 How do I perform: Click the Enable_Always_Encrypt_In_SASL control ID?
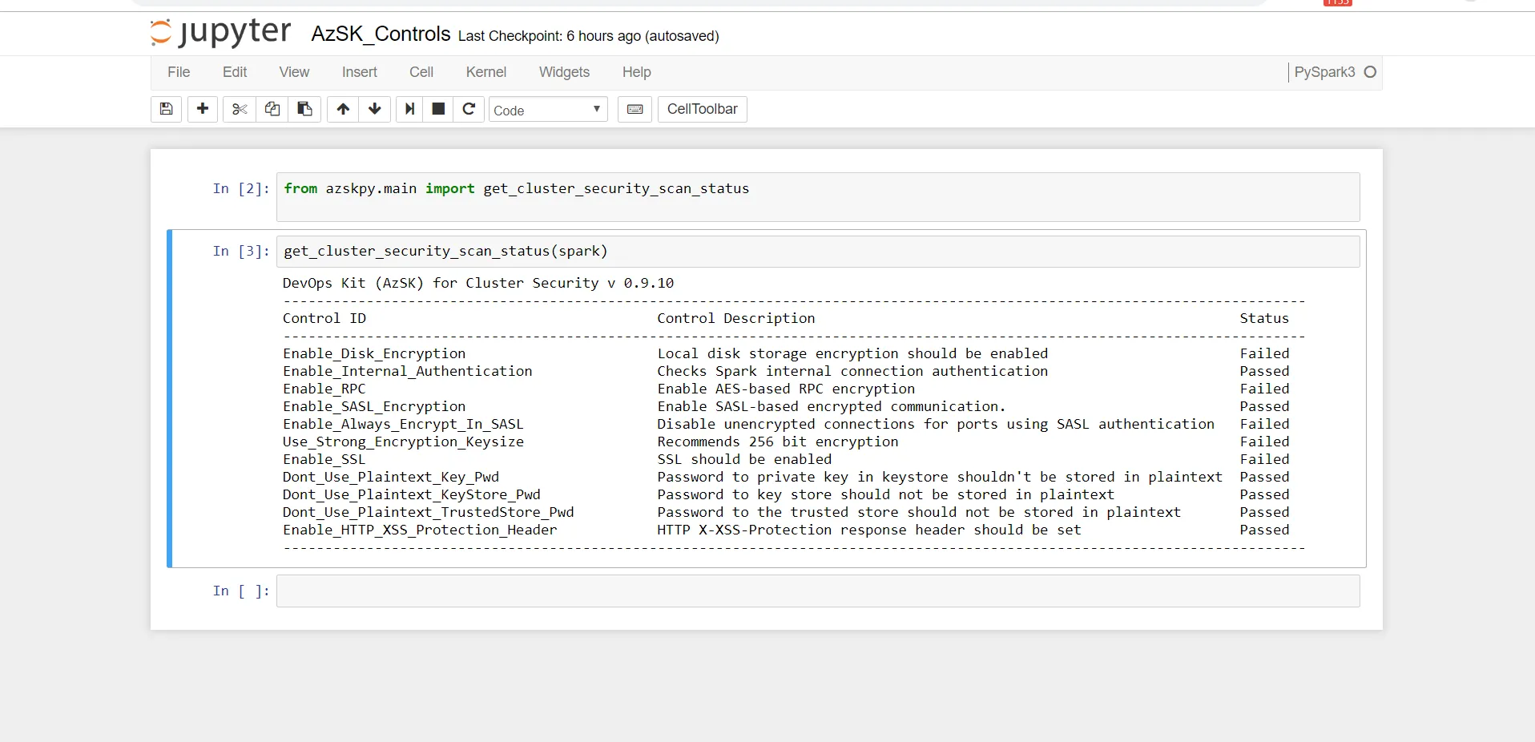[403, 424]
